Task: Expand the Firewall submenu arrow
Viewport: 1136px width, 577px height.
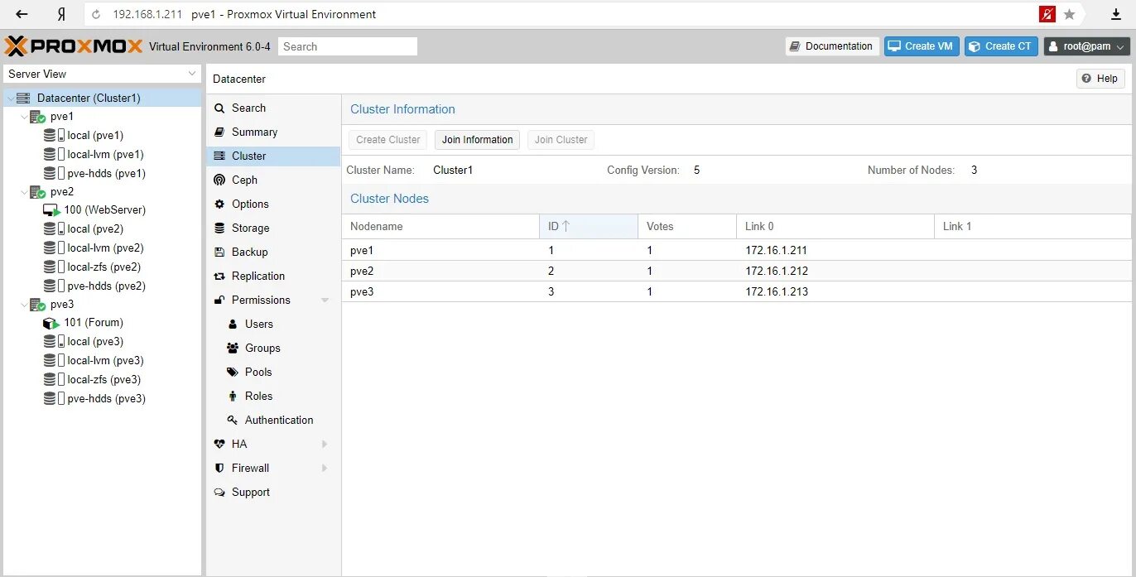Action: [325, 468]
